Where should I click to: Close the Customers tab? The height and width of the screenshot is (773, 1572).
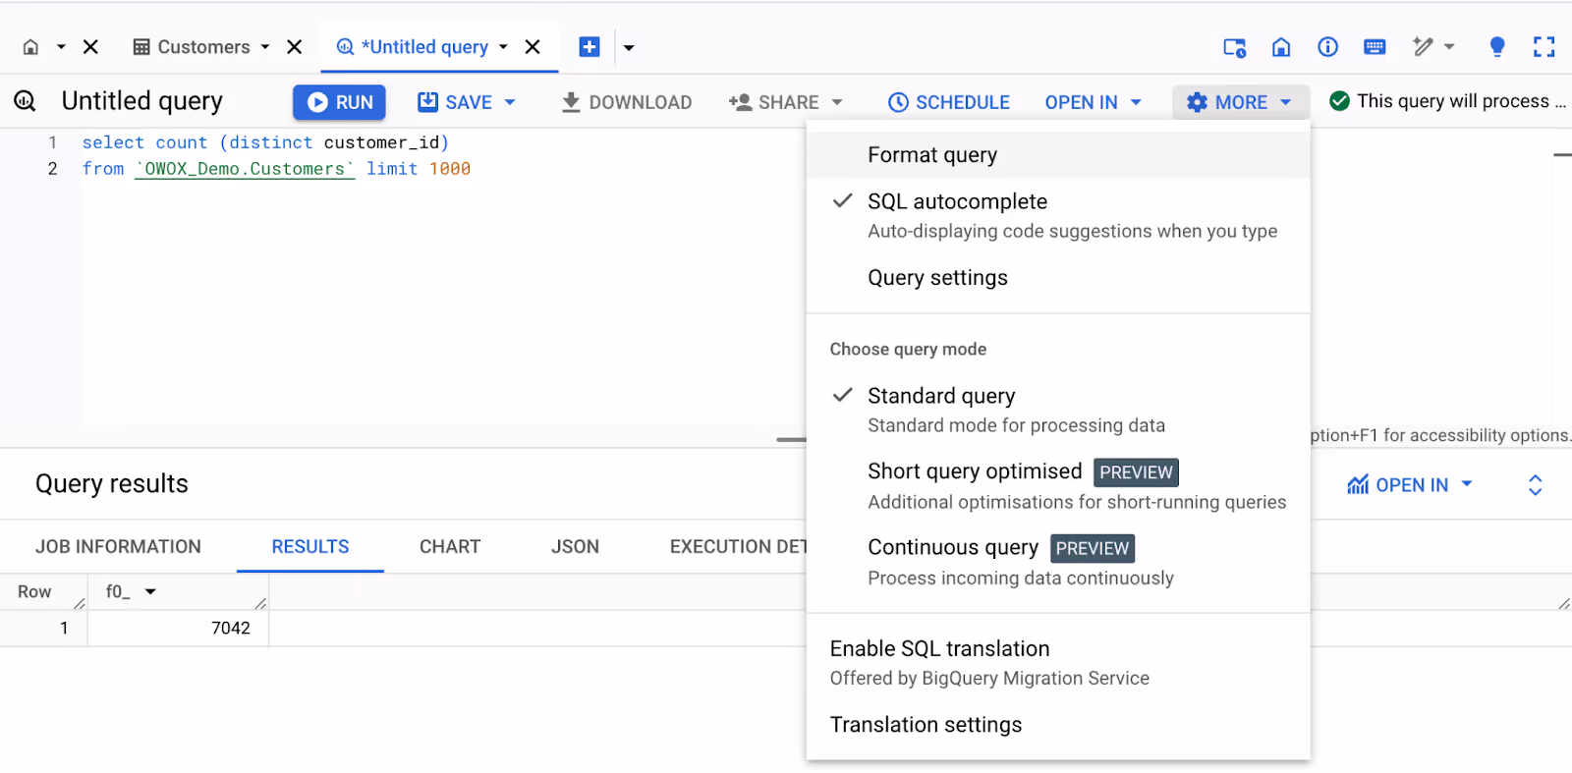click(295, 47)
